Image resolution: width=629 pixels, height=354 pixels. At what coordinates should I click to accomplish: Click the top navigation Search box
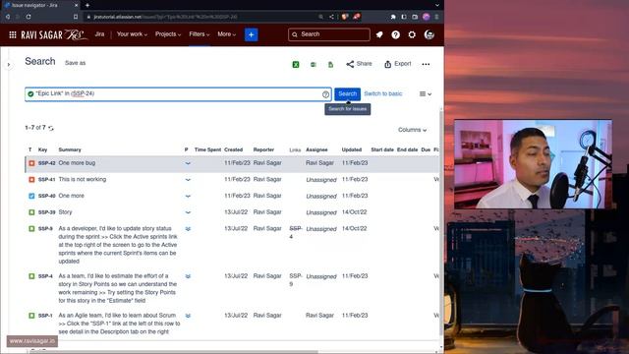tap(329, 34)
